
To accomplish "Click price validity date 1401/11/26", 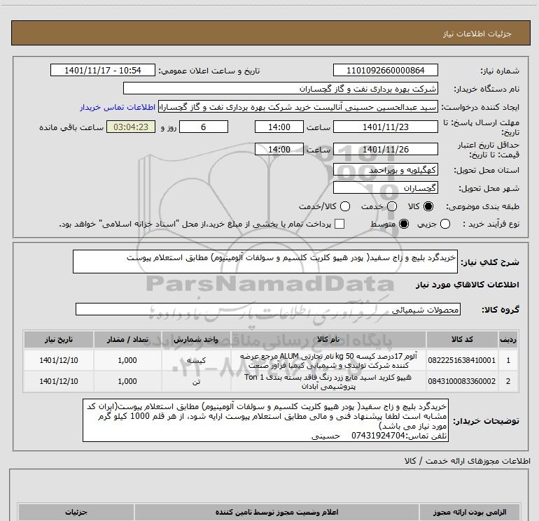I will click(385, 149).
